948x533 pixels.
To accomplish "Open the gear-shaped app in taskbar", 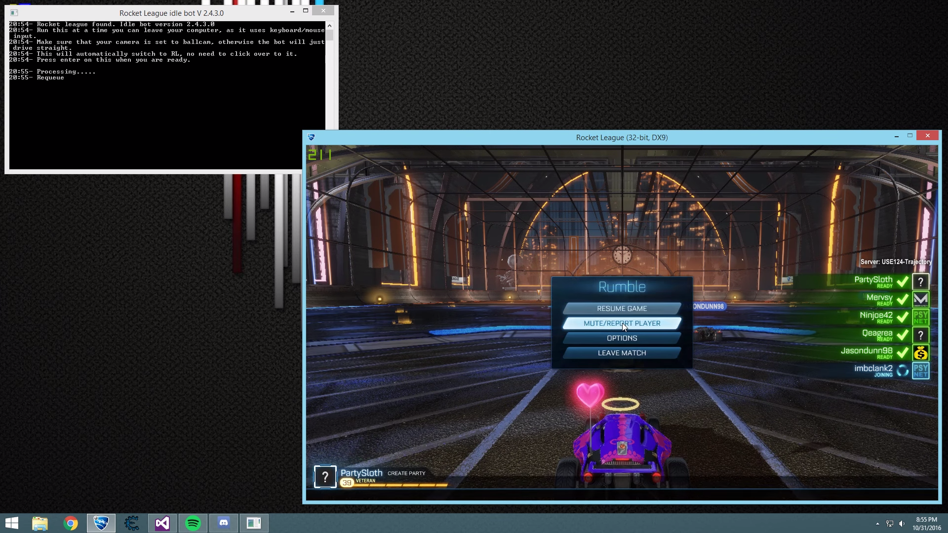I will point(132,523).
